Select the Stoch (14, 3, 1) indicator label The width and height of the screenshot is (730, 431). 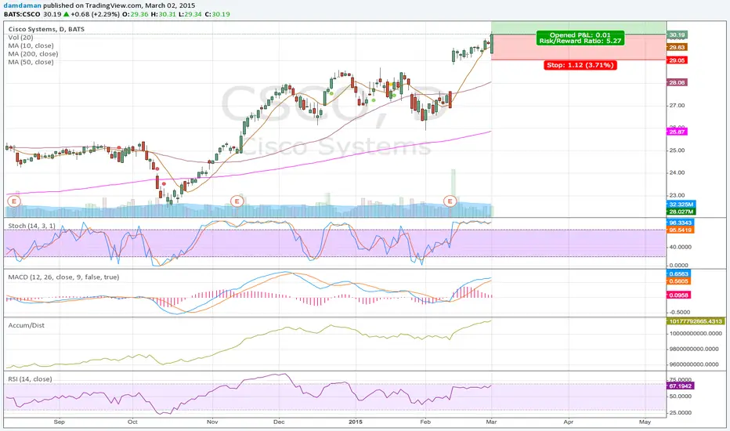[x=31, y=226]
